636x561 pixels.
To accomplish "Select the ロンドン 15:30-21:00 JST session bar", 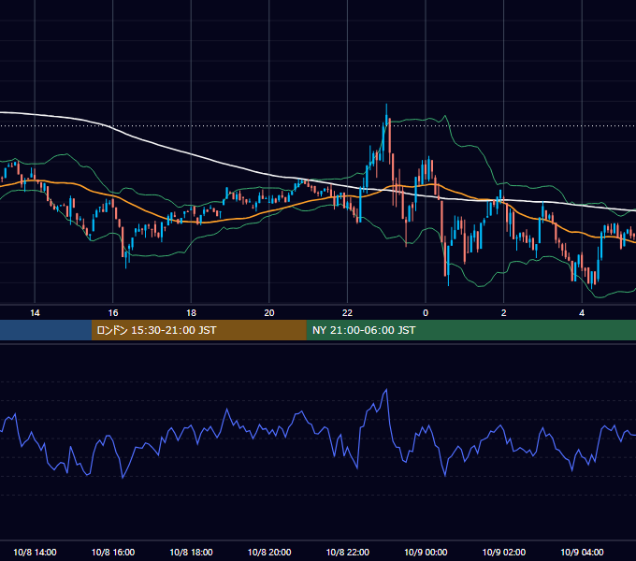I will click(x=198, y=330).
